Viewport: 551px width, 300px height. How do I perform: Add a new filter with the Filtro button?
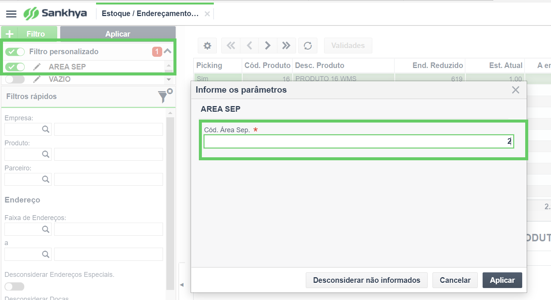[29, 34]
